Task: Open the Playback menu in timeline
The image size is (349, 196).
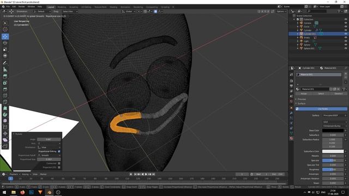Action: coord(15,174)
